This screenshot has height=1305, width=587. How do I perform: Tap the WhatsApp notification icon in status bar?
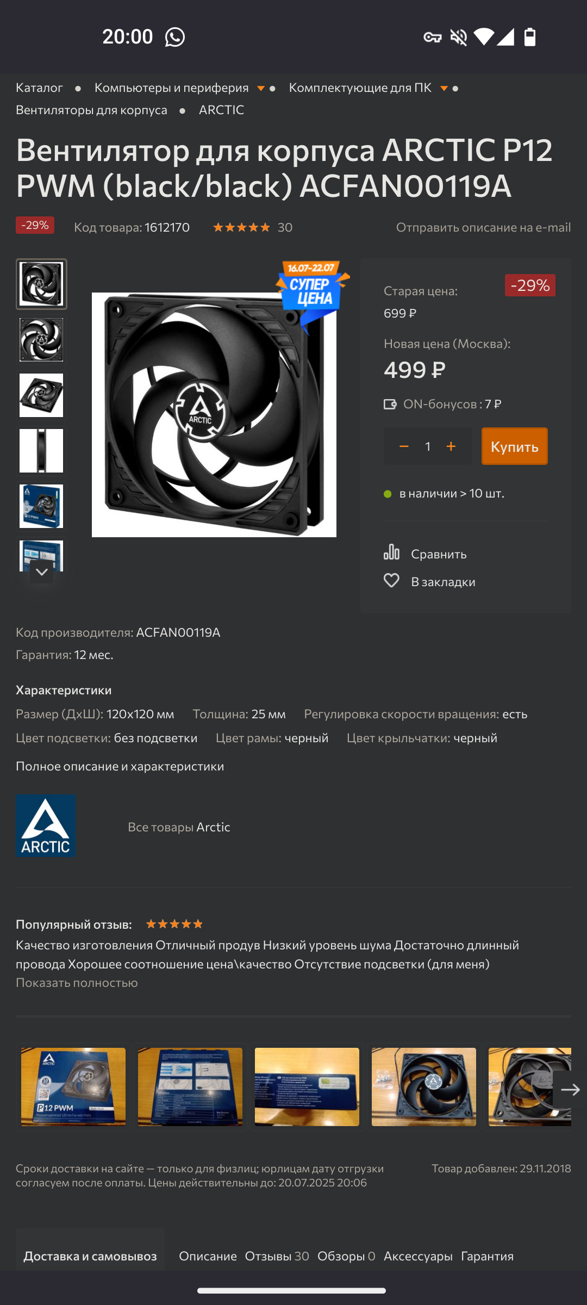(175, 37)
